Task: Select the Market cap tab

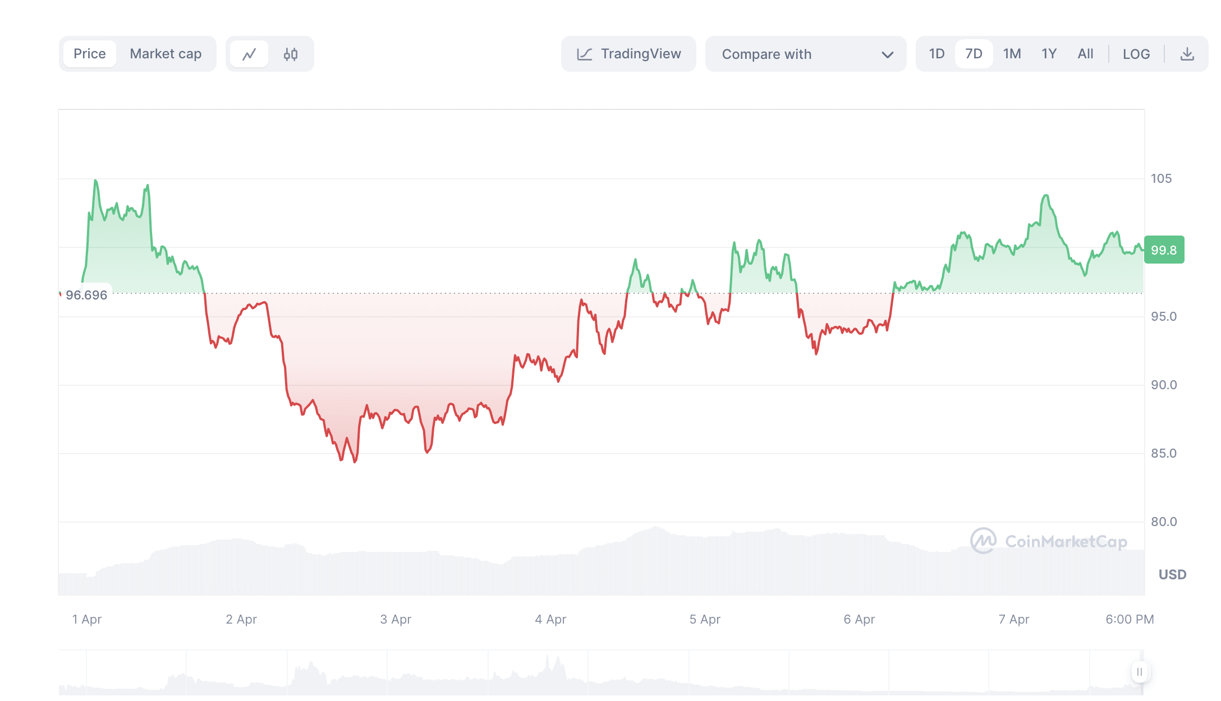Action: (x=166, y=54)
